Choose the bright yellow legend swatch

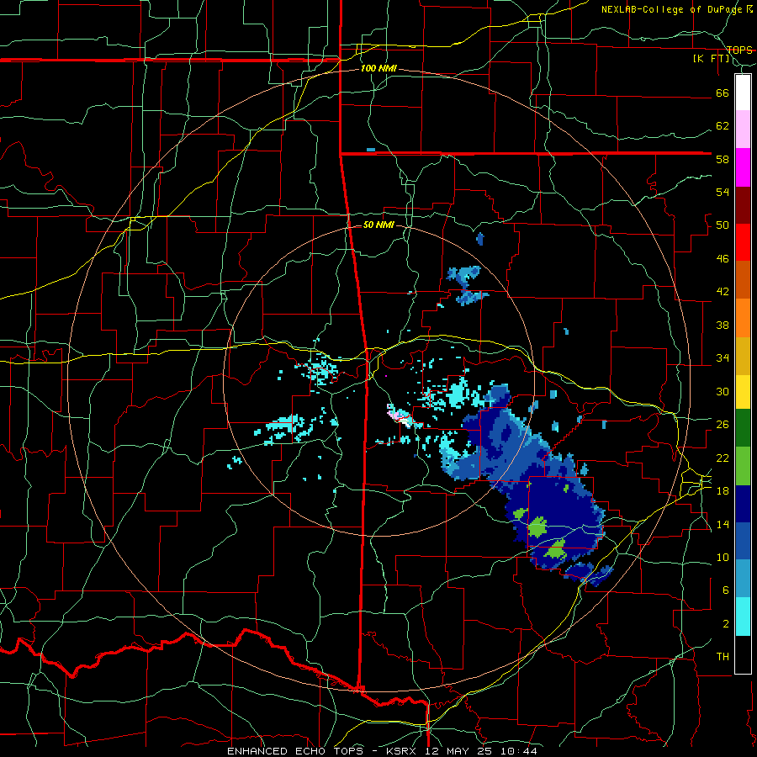743,392
